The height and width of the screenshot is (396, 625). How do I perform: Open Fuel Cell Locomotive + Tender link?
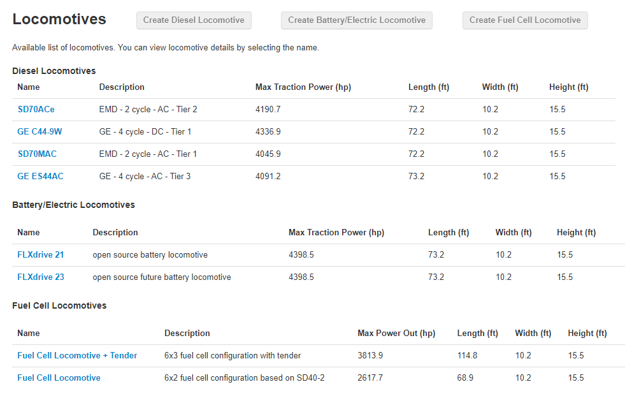tap(77, 355)
